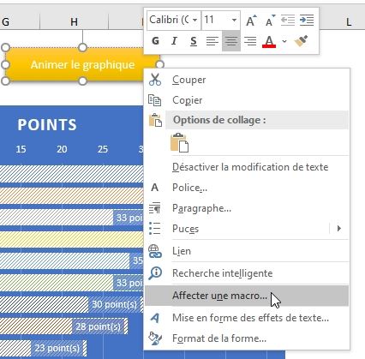Viewport: 365px width, 359px height.
Task: Click the Bold (G) icon in mini toolbar
Action: click(155, 41)
